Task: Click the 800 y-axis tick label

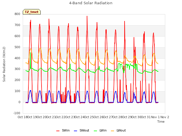Action: coord(17,14)
